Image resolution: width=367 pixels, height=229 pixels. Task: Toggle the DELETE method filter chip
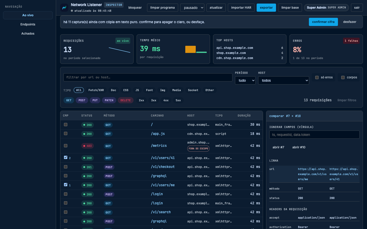click(x=125, y=100)
